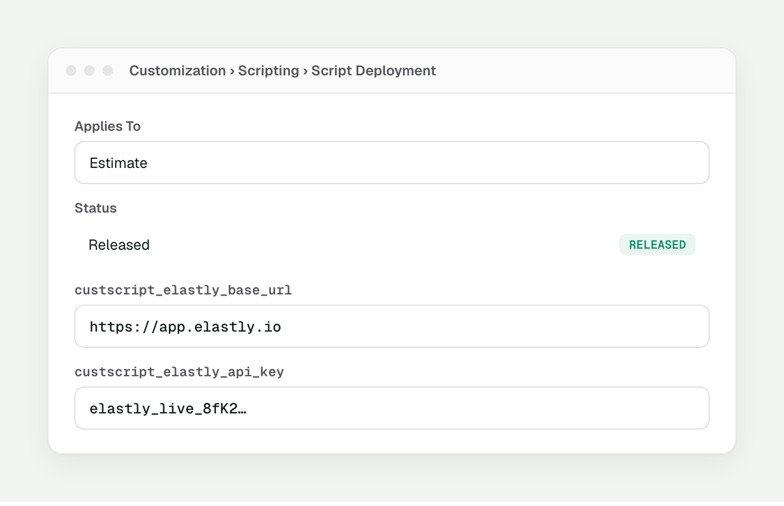This screenshot has height=506, width=784.
Task: Click the green RELEASED status badge
Action: [657, 244]
